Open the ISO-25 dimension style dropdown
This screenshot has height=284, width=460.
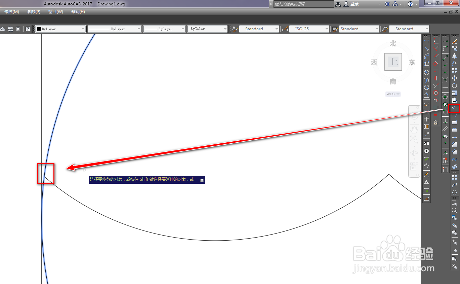coord(309,29)
